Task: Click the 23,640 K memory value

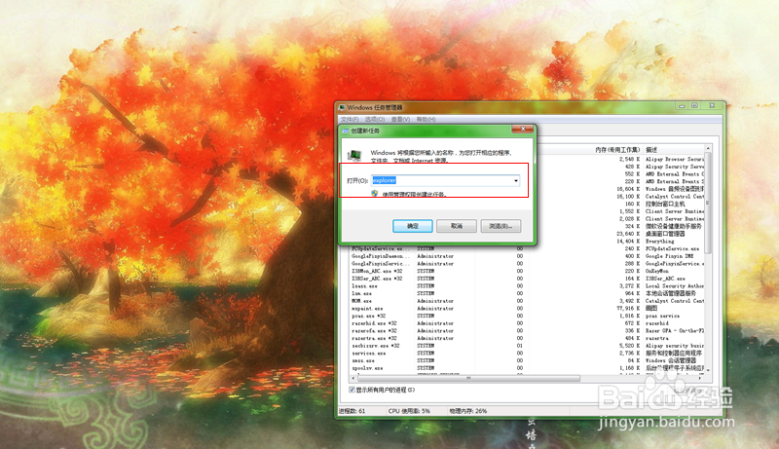Action: click(628, 234)
